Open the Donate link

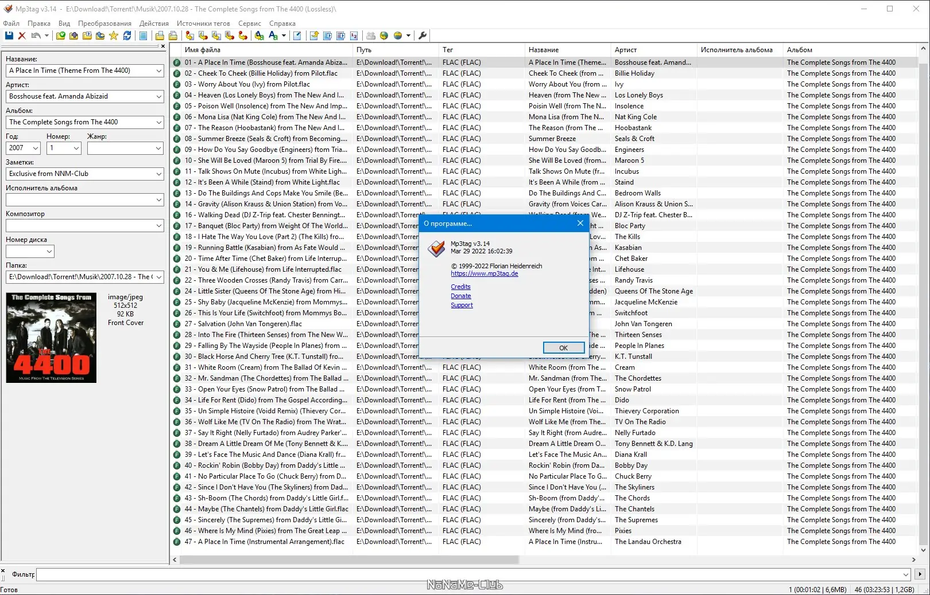(460, 296)
